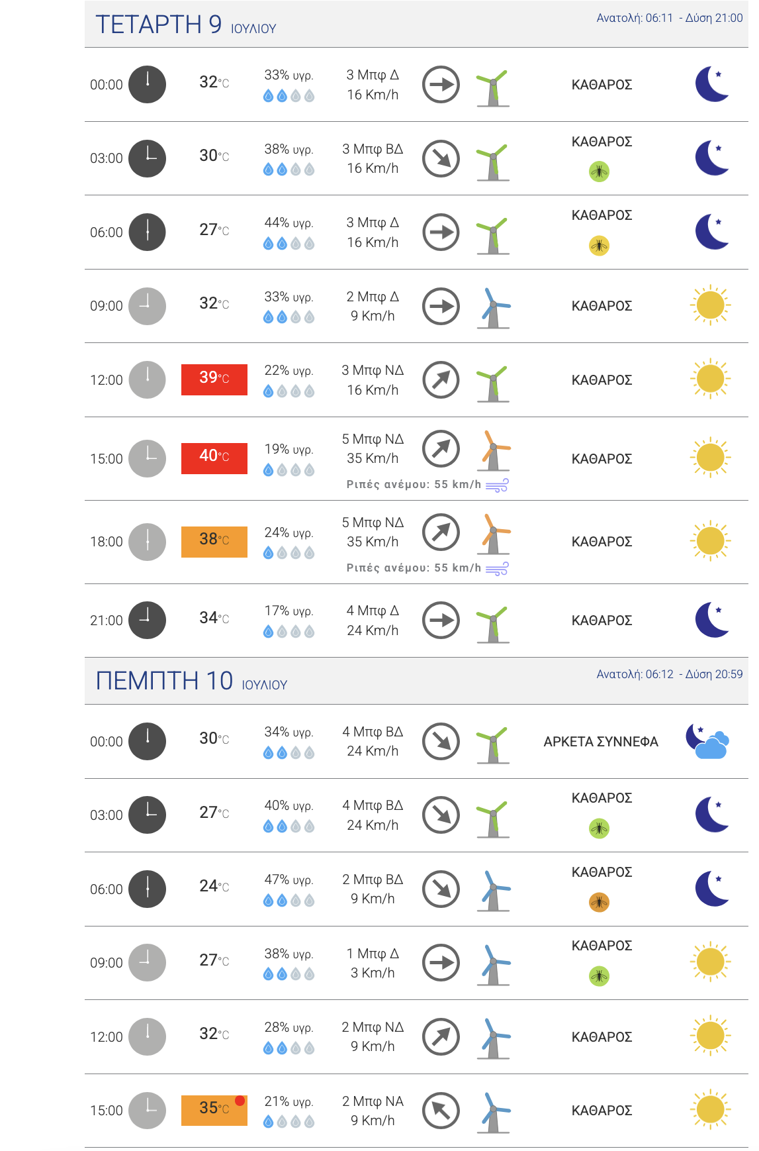Image resolution: width=759 pixels, height=1151 pixels.
Task: Click the orange mosquito icon at Thursday 06:00
Action: coord(599,902)
